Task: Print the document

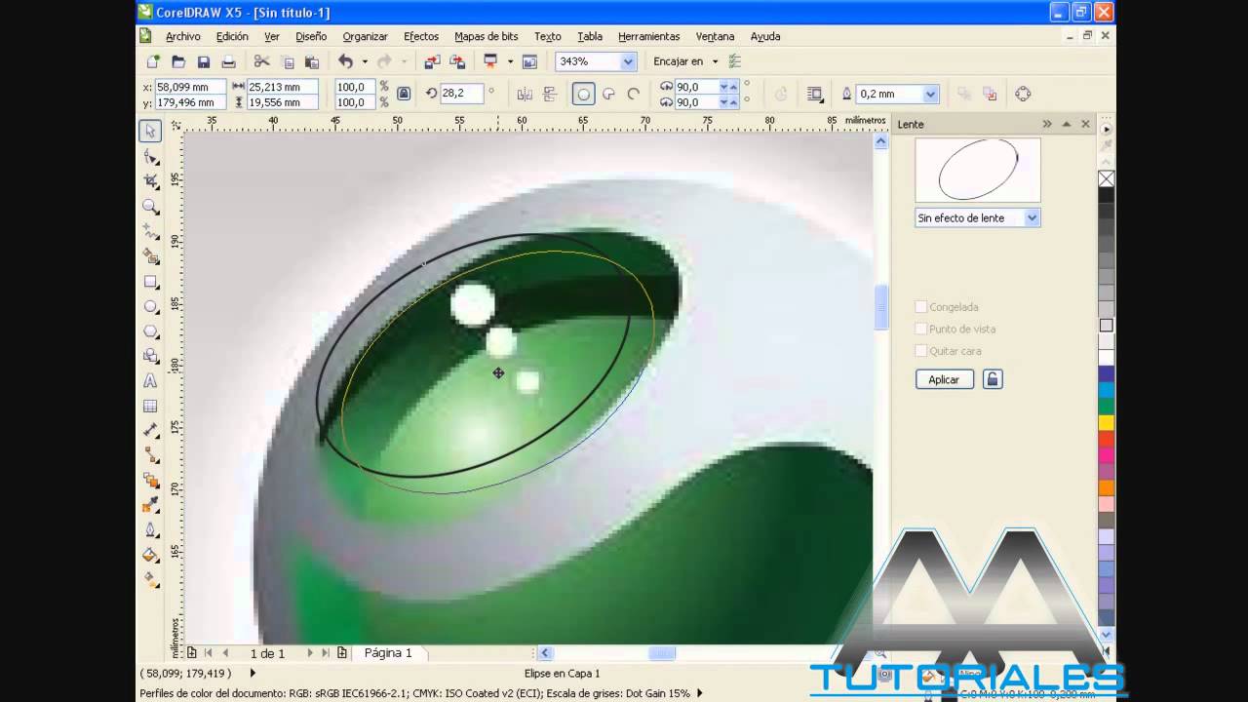Action: pos(228,61)
